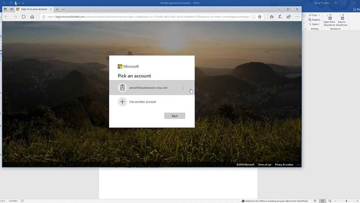This screenshot has width=360, height=203.
Task: Click the Share page icon
Action: (289, 17)
